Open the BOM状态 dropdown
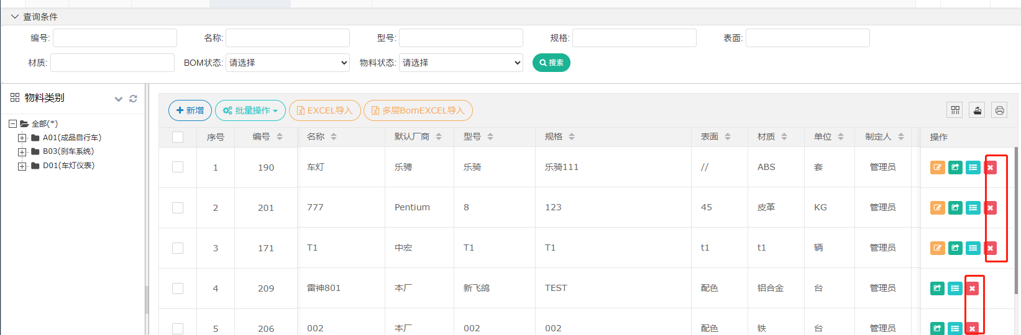Screen dimensions: 1021x335 pos(287,63)
